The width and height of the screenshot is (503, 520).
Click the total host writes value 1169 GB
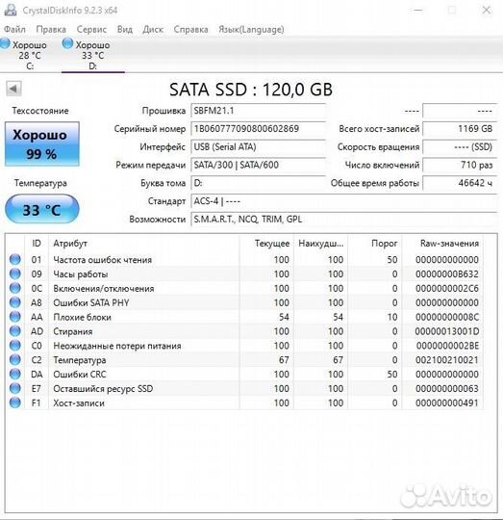point(460,129)
